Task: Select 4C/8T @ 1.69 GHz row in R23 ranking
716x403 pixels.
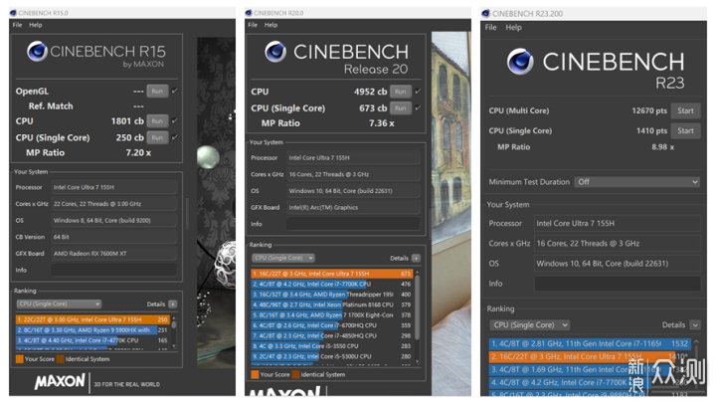Action: [590, 369]
